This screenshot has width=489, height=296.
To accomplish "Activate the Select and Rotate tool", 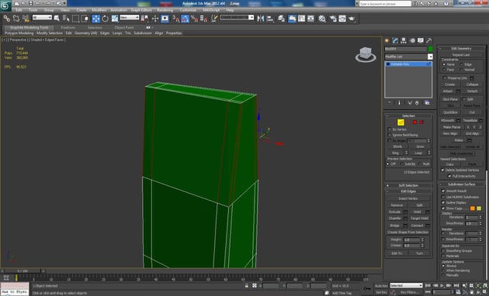I will 105,19.
